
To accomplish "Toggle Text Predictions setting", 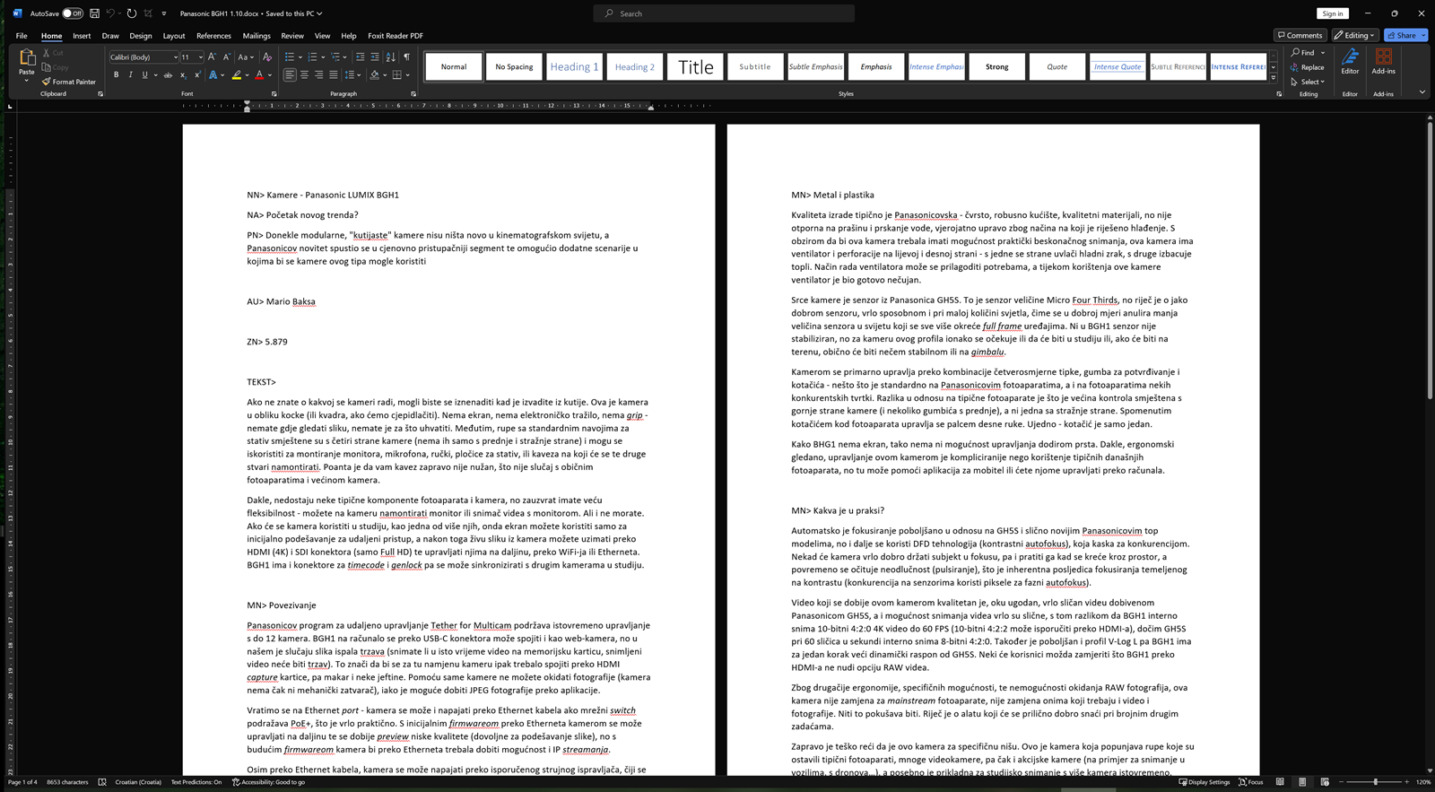I will pyautogui.click(x=196, y=782).
